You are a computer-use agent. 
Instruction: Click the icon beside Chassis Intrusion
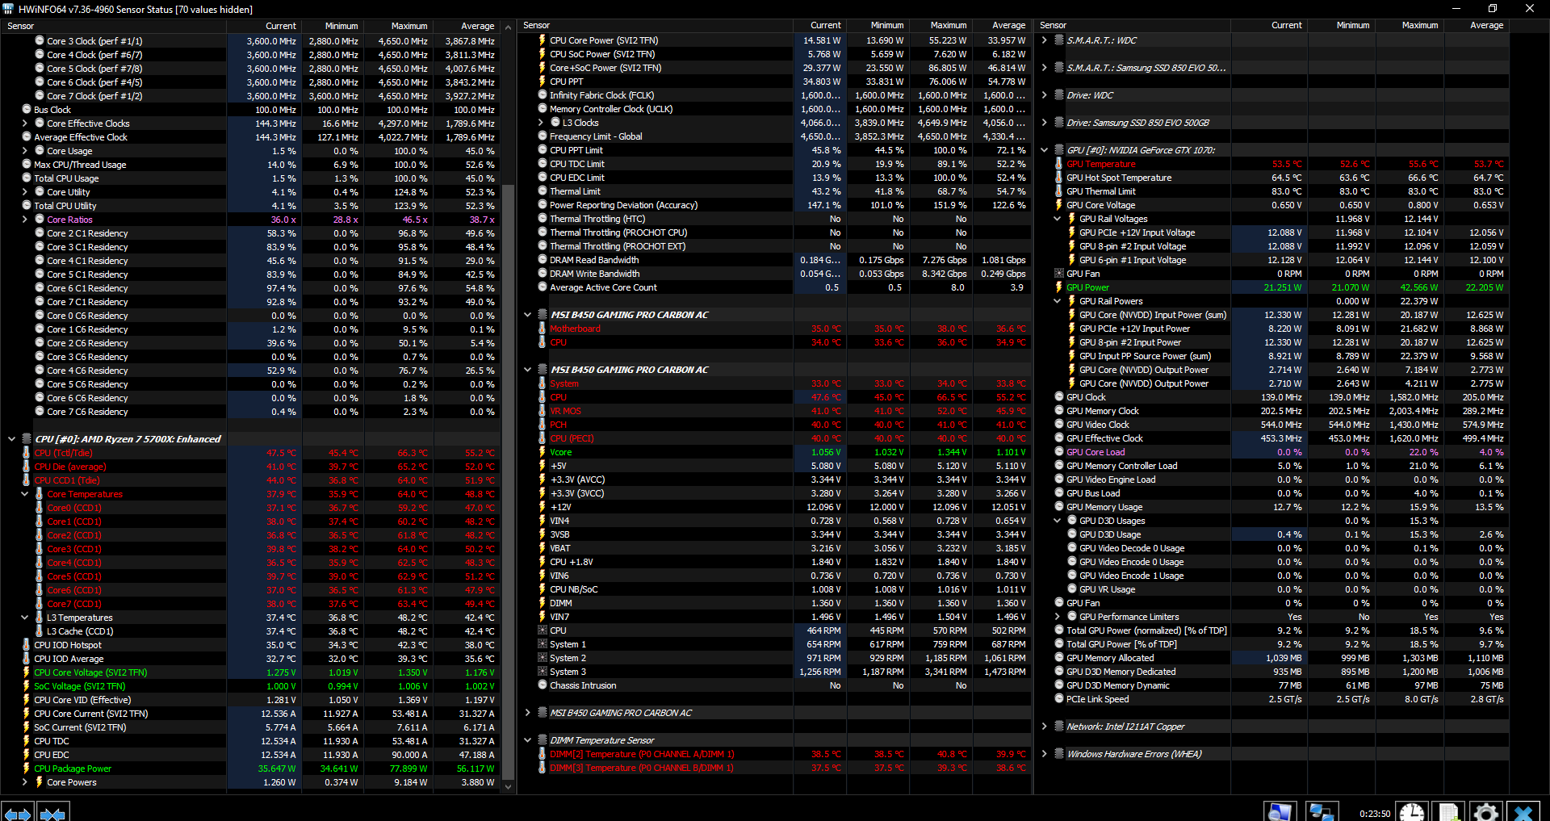click(x=542, y=685)
